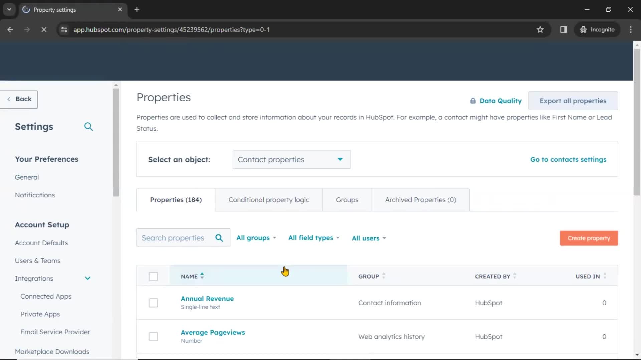Viewport: 641px width, 360px height.
Task: Click the Back button in sidebar
Action: click(x=19, y=99)
